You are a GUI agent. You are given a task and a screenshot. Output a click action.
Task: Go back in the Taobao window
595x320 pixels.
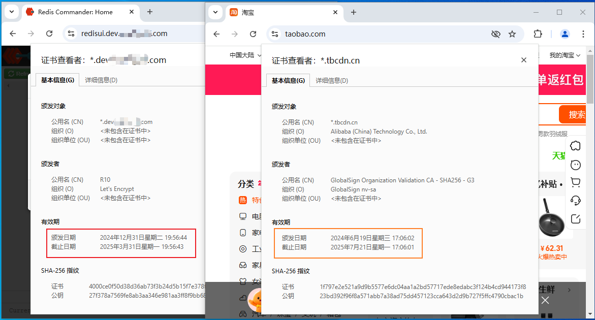tap(216, 34)
